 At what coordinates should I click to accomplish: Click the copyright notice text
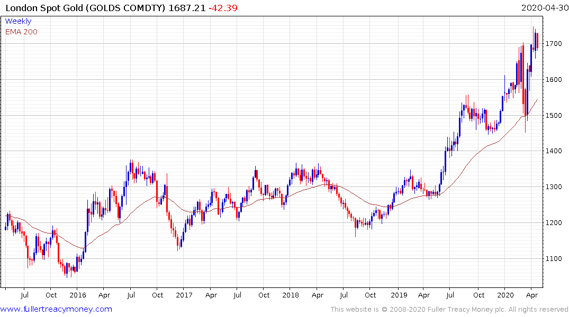(449, 310)
